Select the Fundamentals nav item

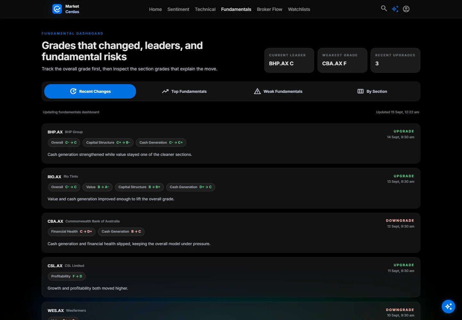pyautogui.click(x=236, y=9)
